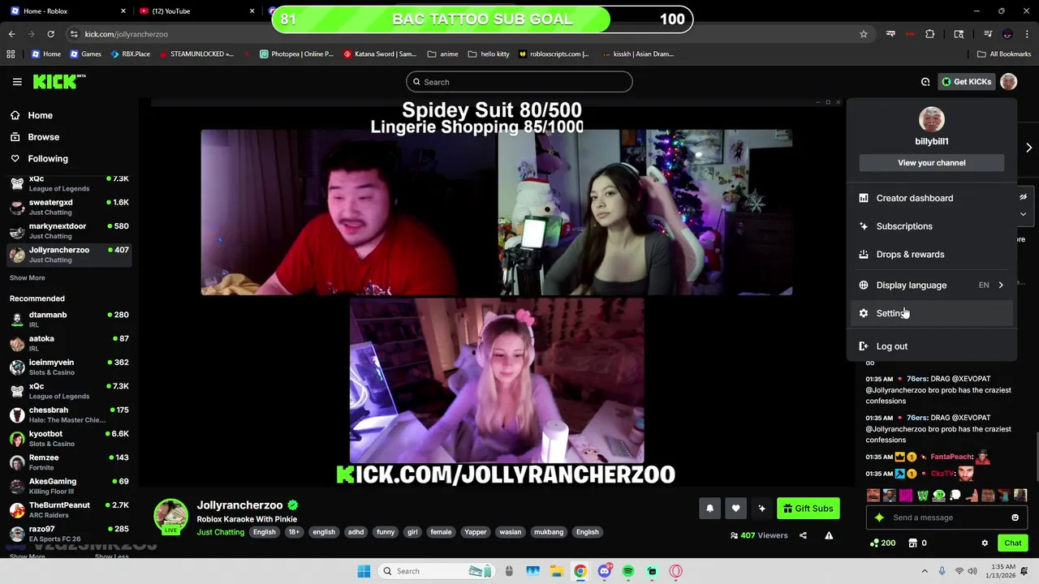Open the emoji picker in chat box
Screen dimensions: 1039x584
coord(1015,517)
